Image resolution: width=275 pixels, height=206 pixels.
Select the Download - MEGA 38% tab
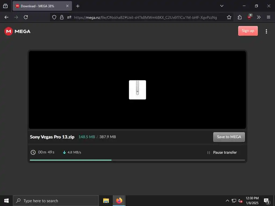[42, 6]
